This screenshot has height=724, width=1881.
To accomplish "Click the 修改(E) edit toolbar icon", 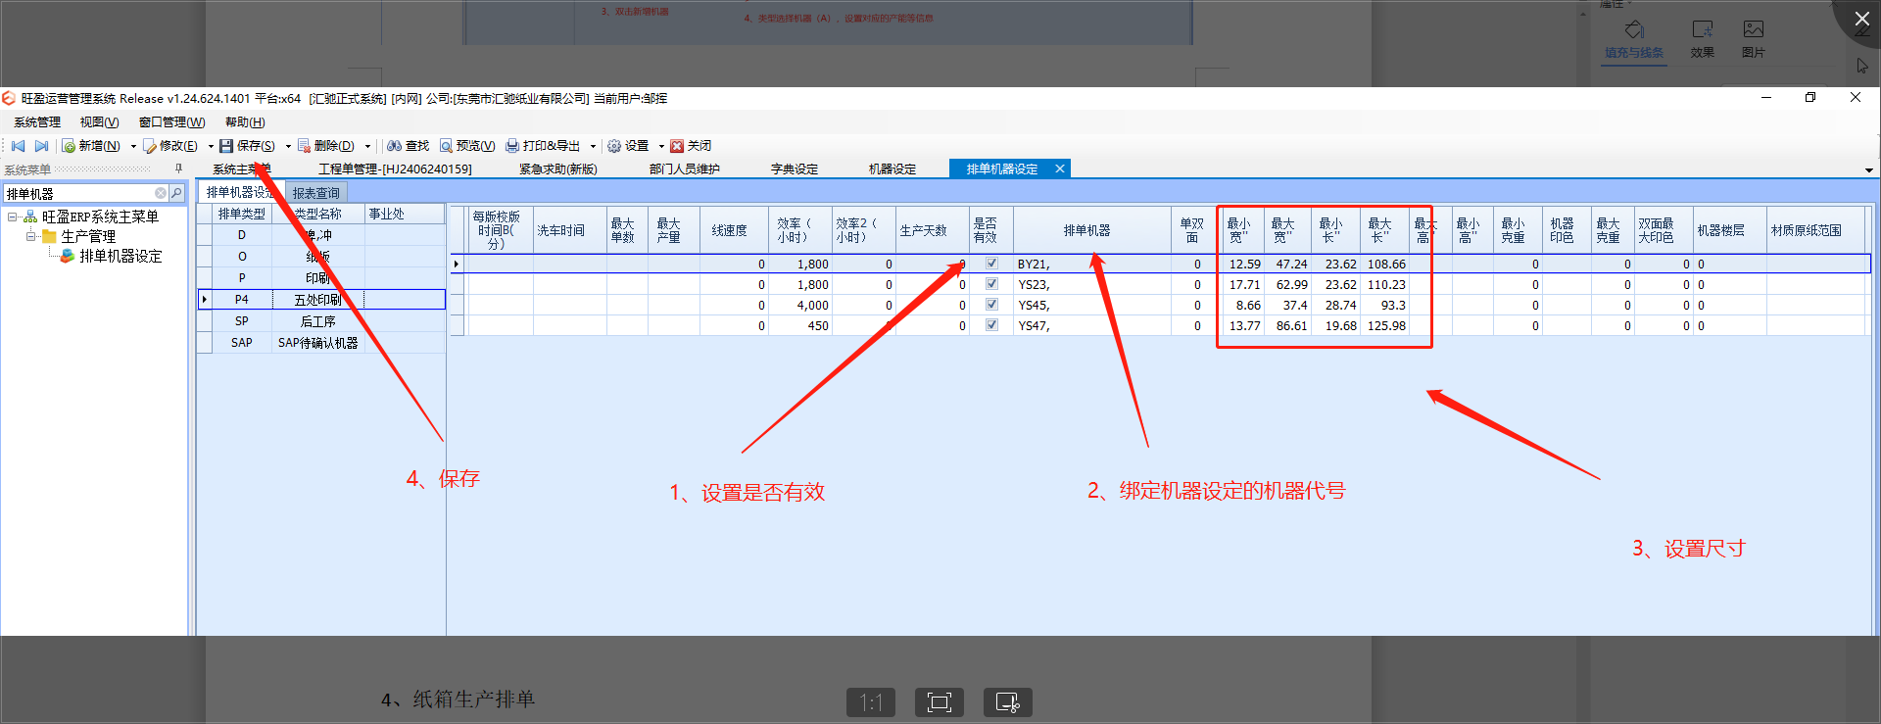I will click(150, 146).
